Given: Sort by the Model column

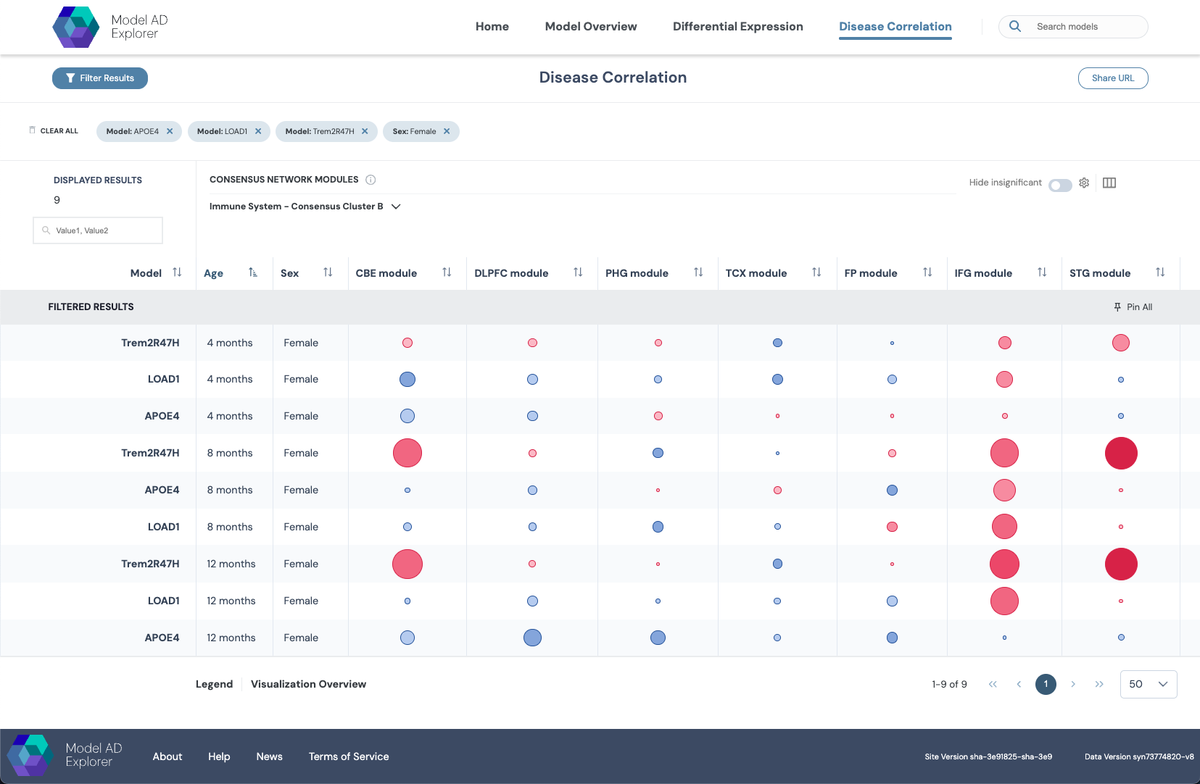Looking at the screenshot, I should pos(177,272).
